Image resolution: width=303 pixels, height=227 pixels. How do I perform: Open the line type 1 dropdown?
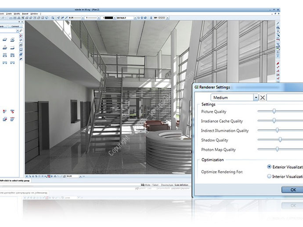tap(99, 18)
